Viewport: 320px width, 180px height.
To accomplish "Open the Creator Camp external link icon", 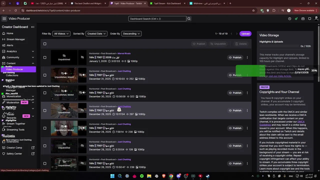I will [33, 148].
